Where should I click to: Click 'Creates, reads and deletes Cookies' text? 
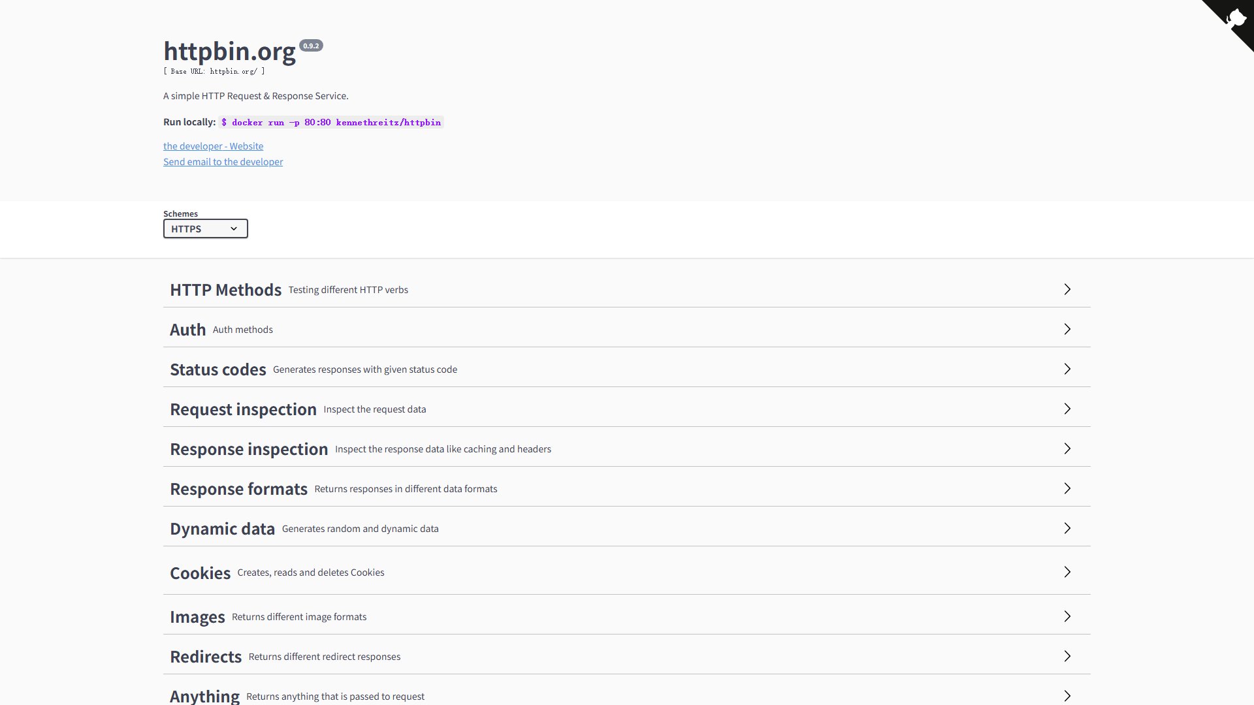coord(311,572)
